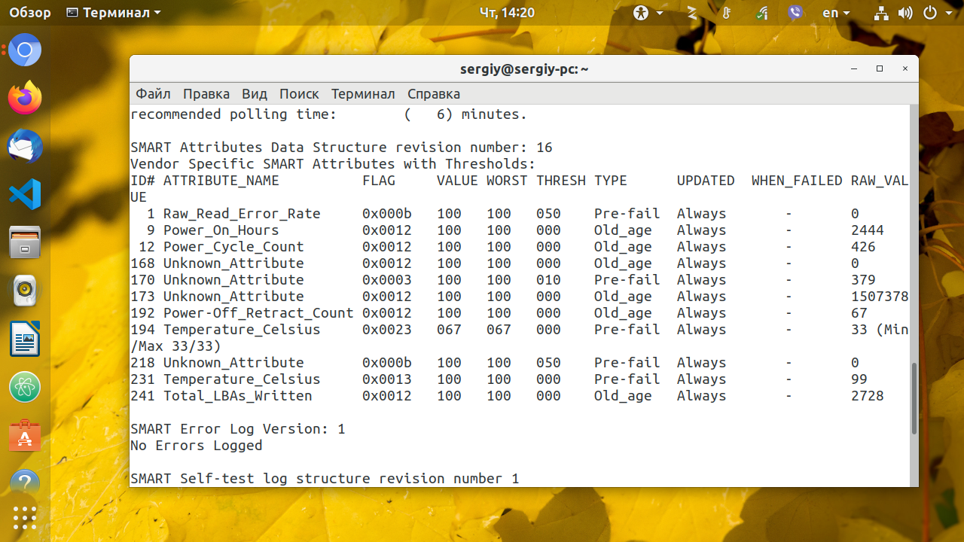Open the Правка menu
The image size is (964, 542).
[206, 94]
